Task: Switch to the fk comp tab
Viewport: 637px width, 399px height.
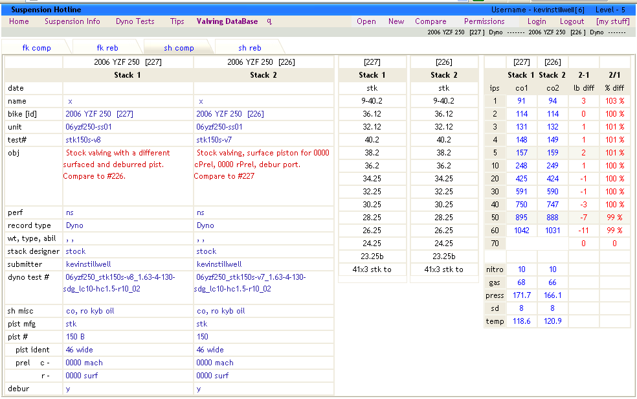Action: click(37, 48)
